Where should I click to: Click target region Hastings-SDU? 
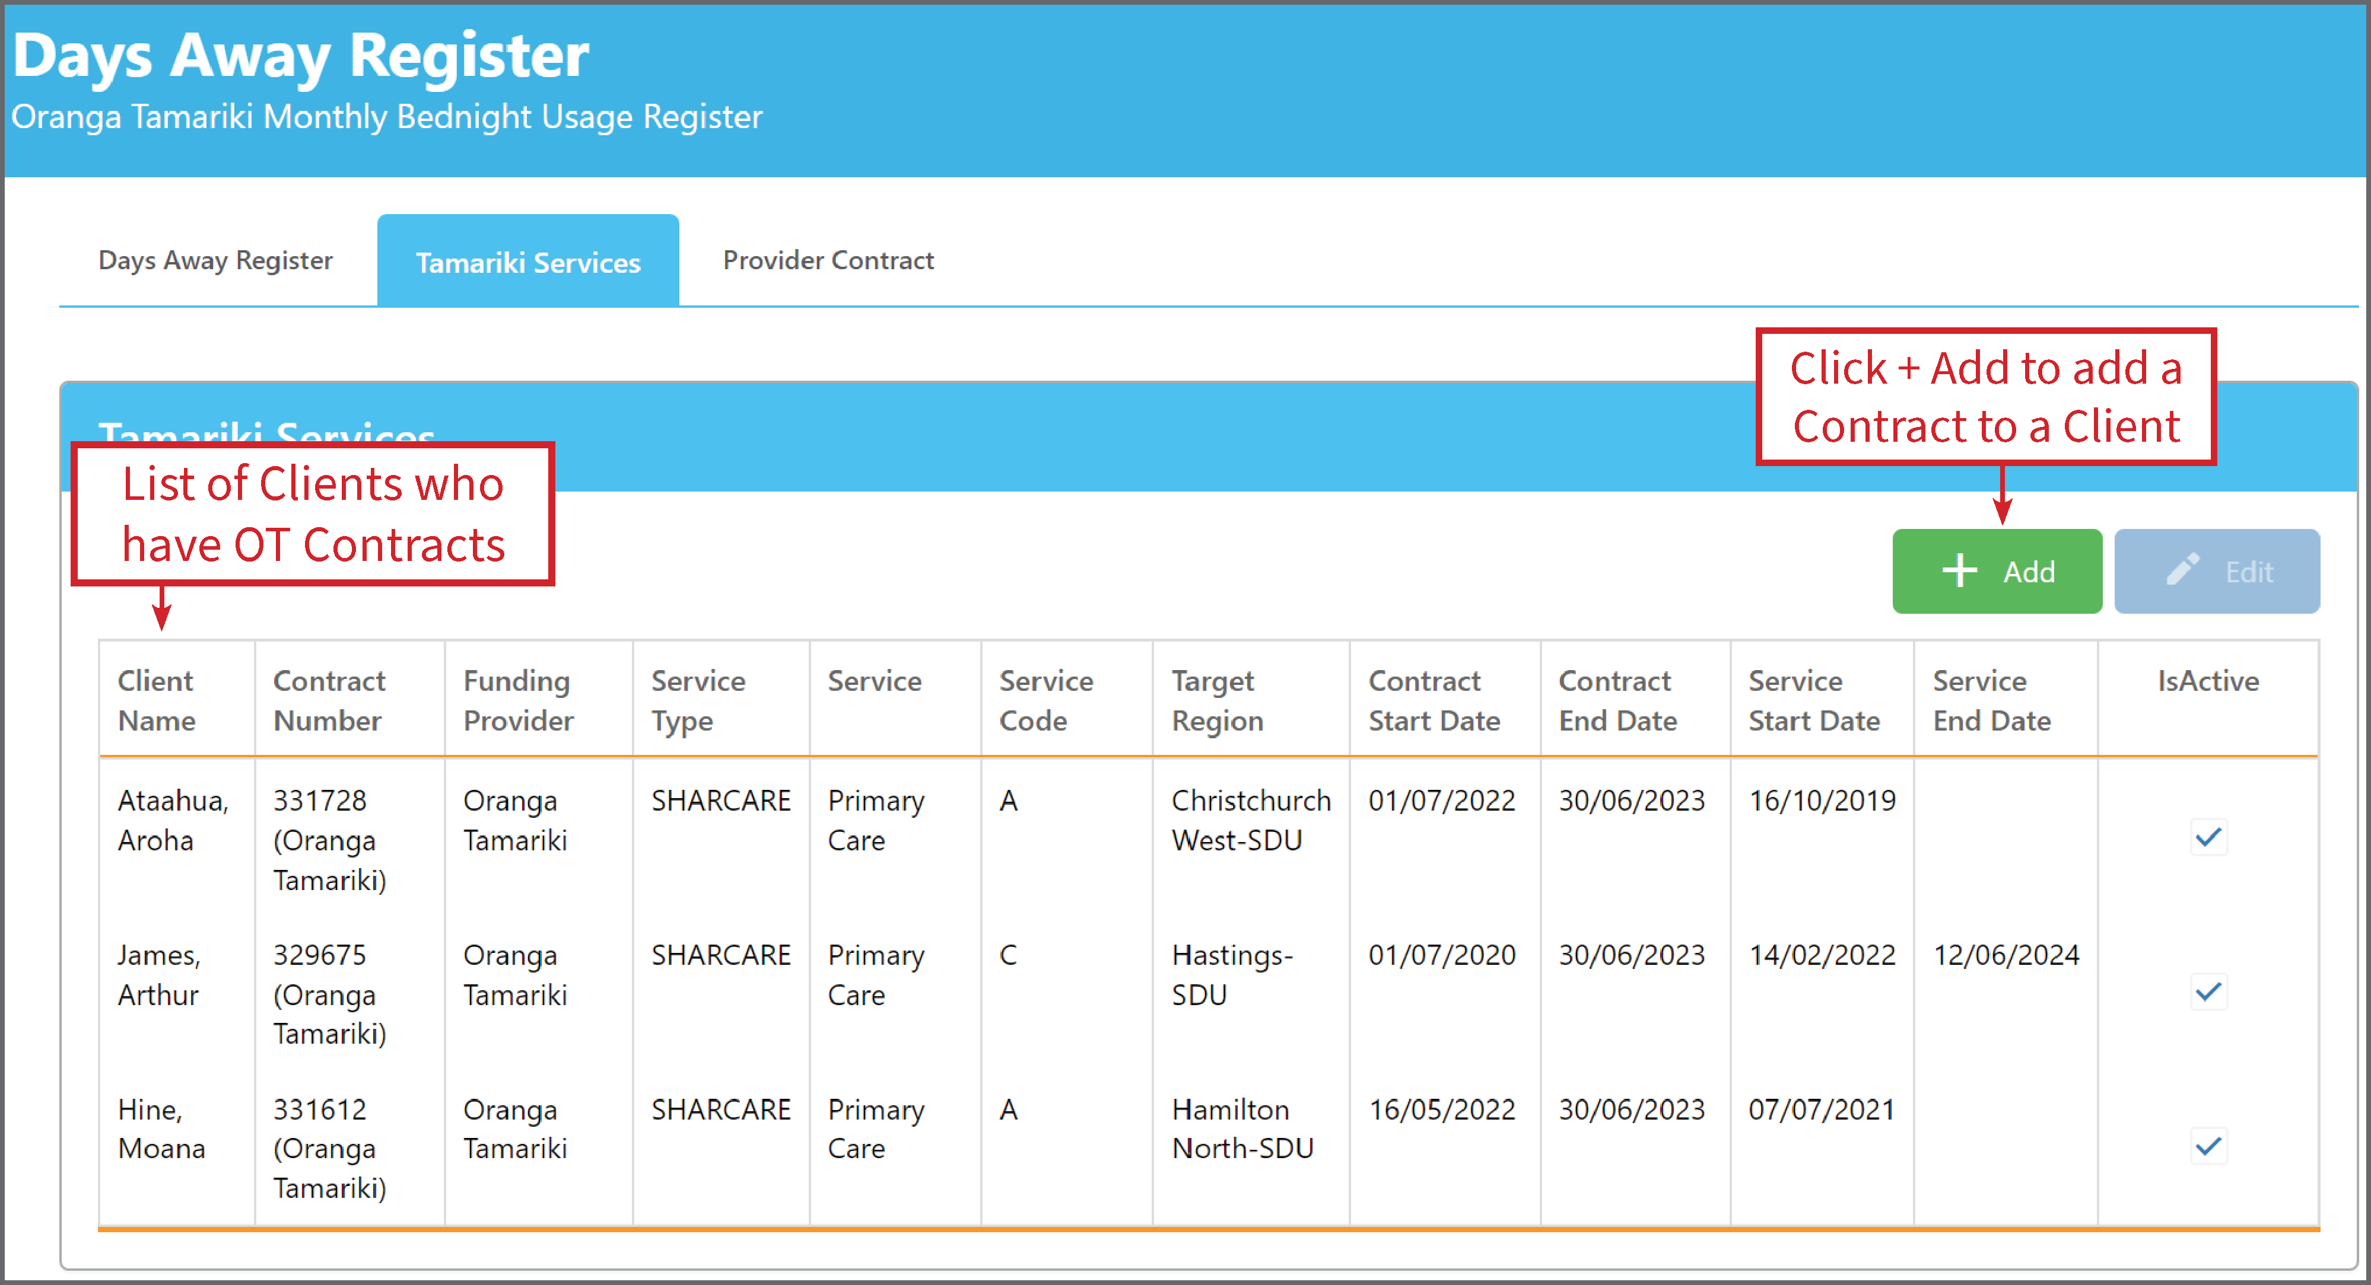1232,974
